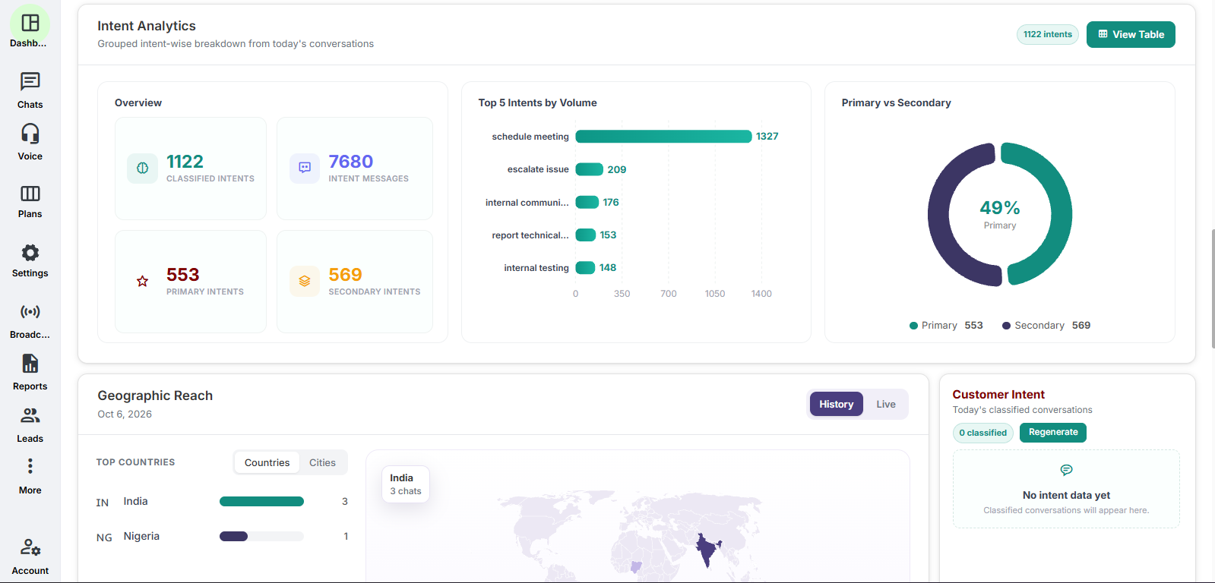
Task: Click the Oct 6, 2026 date
Action: [x=125, y=414]
